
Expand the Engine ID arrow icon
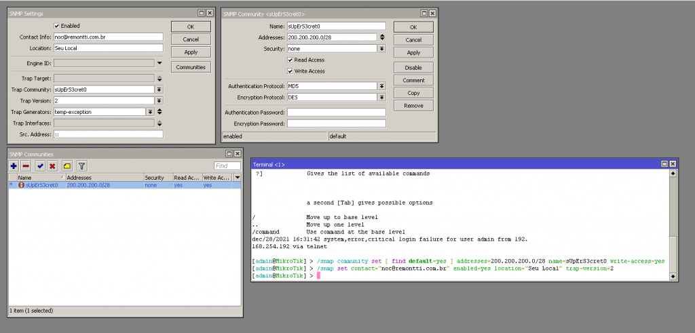pos(159,63)
